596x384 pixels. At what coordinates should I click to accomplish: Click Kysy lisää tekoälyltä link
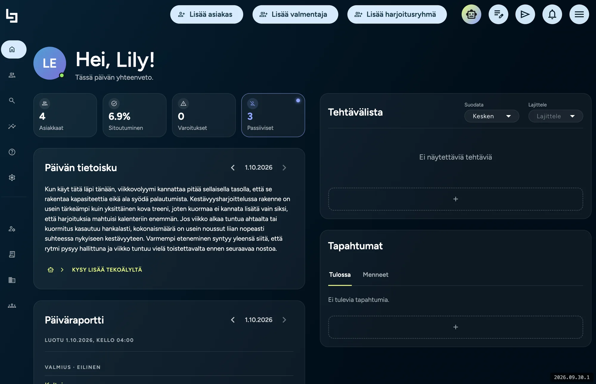pyautogui.click(x=107, y=270)
